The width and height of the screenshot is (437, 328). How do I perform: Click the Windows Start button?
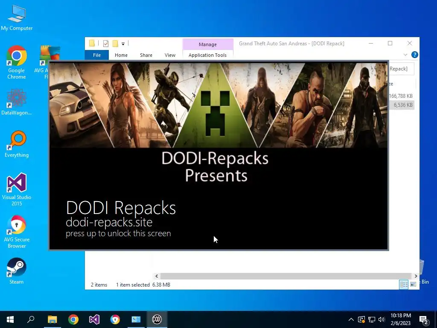point(10,319)
